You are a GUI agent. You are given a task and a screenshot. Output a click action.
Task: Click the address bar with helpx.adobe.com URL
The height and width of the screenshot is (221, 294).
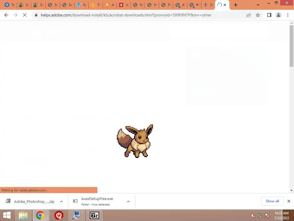(126, 15)
